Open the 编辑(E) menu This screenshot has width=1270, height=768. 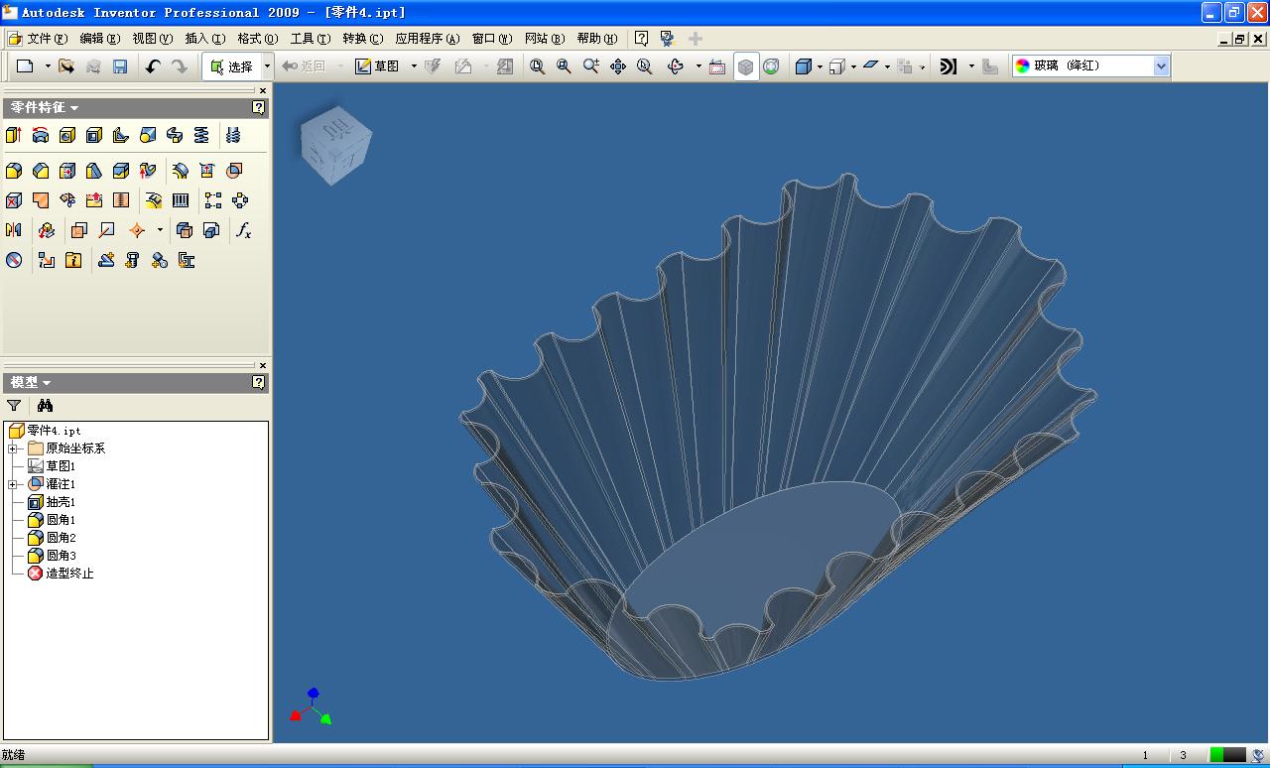pos(99,39)
